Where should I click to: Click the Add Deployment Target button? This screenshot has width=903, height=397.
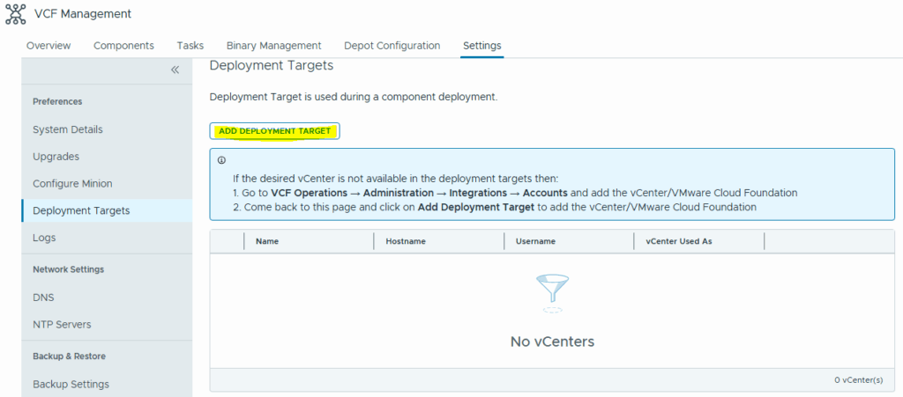click(x=274, y=131)
